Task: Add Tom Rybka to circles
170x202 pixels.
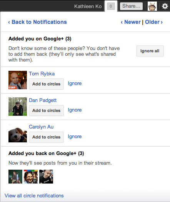Action: pyautogui.click(x=46, y=84)
